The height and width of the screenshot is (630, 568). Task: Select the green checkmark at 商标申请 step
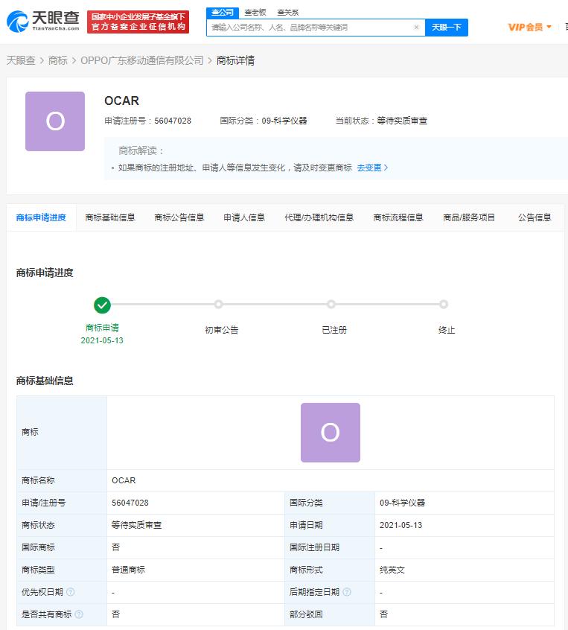tap(102, 305)
